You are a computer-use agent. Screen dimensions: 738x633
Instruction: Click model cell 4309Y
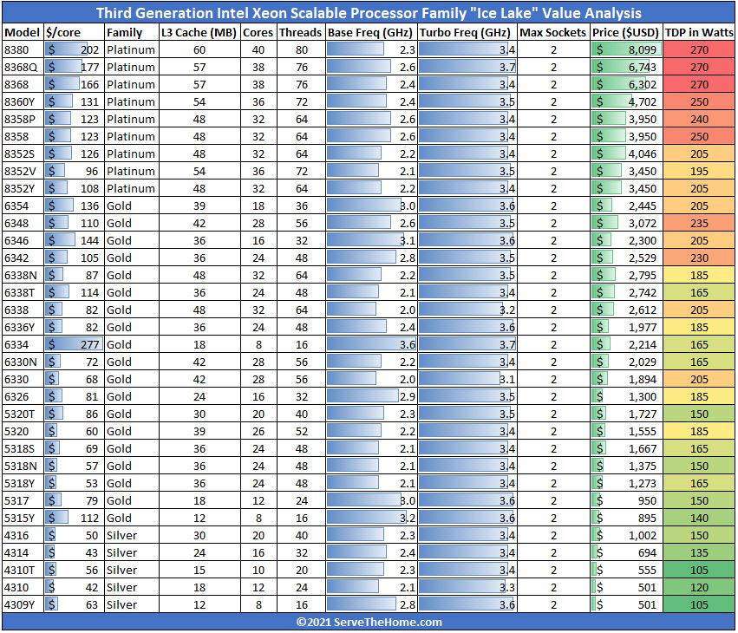point(23,604)
